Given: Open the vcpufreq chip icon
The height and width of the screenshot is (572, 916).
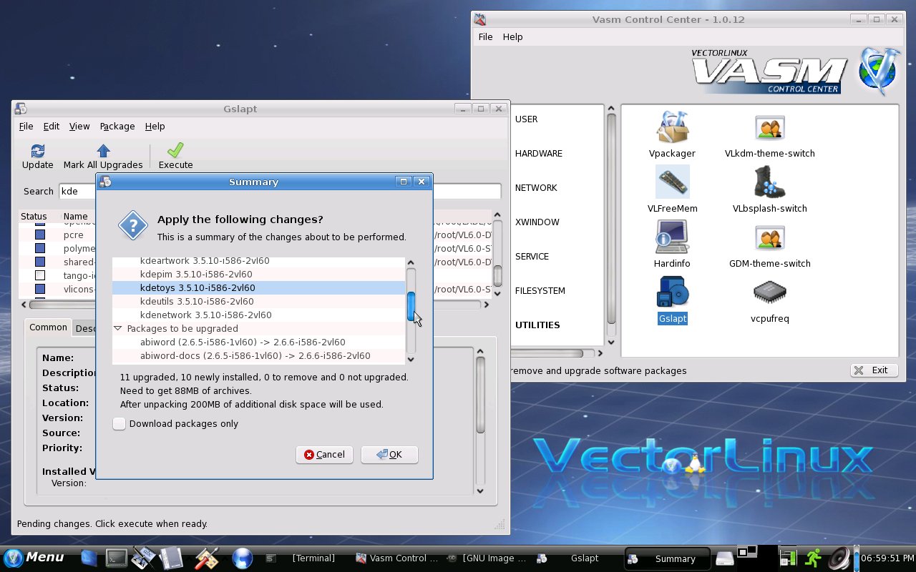Looking at the screenshot, I should 769,292.
